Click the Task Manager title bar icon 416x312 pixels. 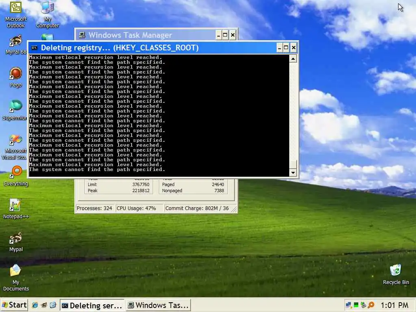tap(82, 35)
